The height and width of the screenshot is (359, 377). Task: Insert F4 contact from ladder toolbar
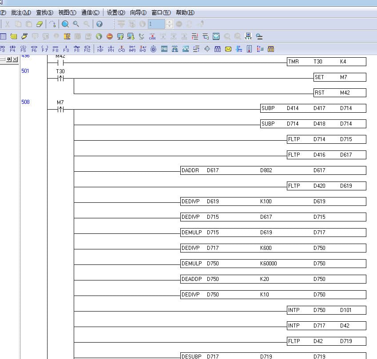[12, 49]
